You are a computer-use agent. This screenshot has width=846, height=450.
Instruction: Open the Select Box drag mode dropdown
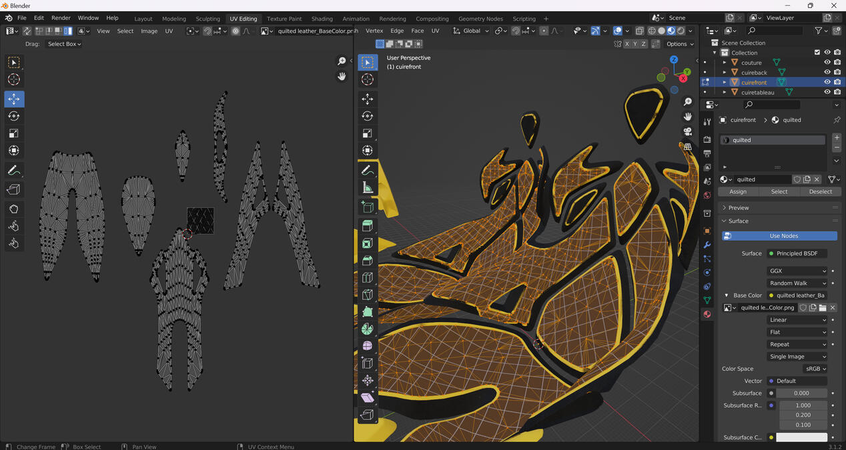pyautogui.click(x=63, y=44)
